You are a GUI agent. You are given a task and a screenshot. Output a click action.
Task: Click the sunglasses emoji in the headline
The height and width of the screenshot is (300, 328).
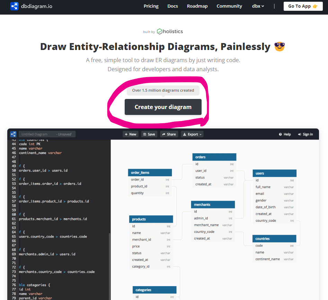tap(280, 47)
